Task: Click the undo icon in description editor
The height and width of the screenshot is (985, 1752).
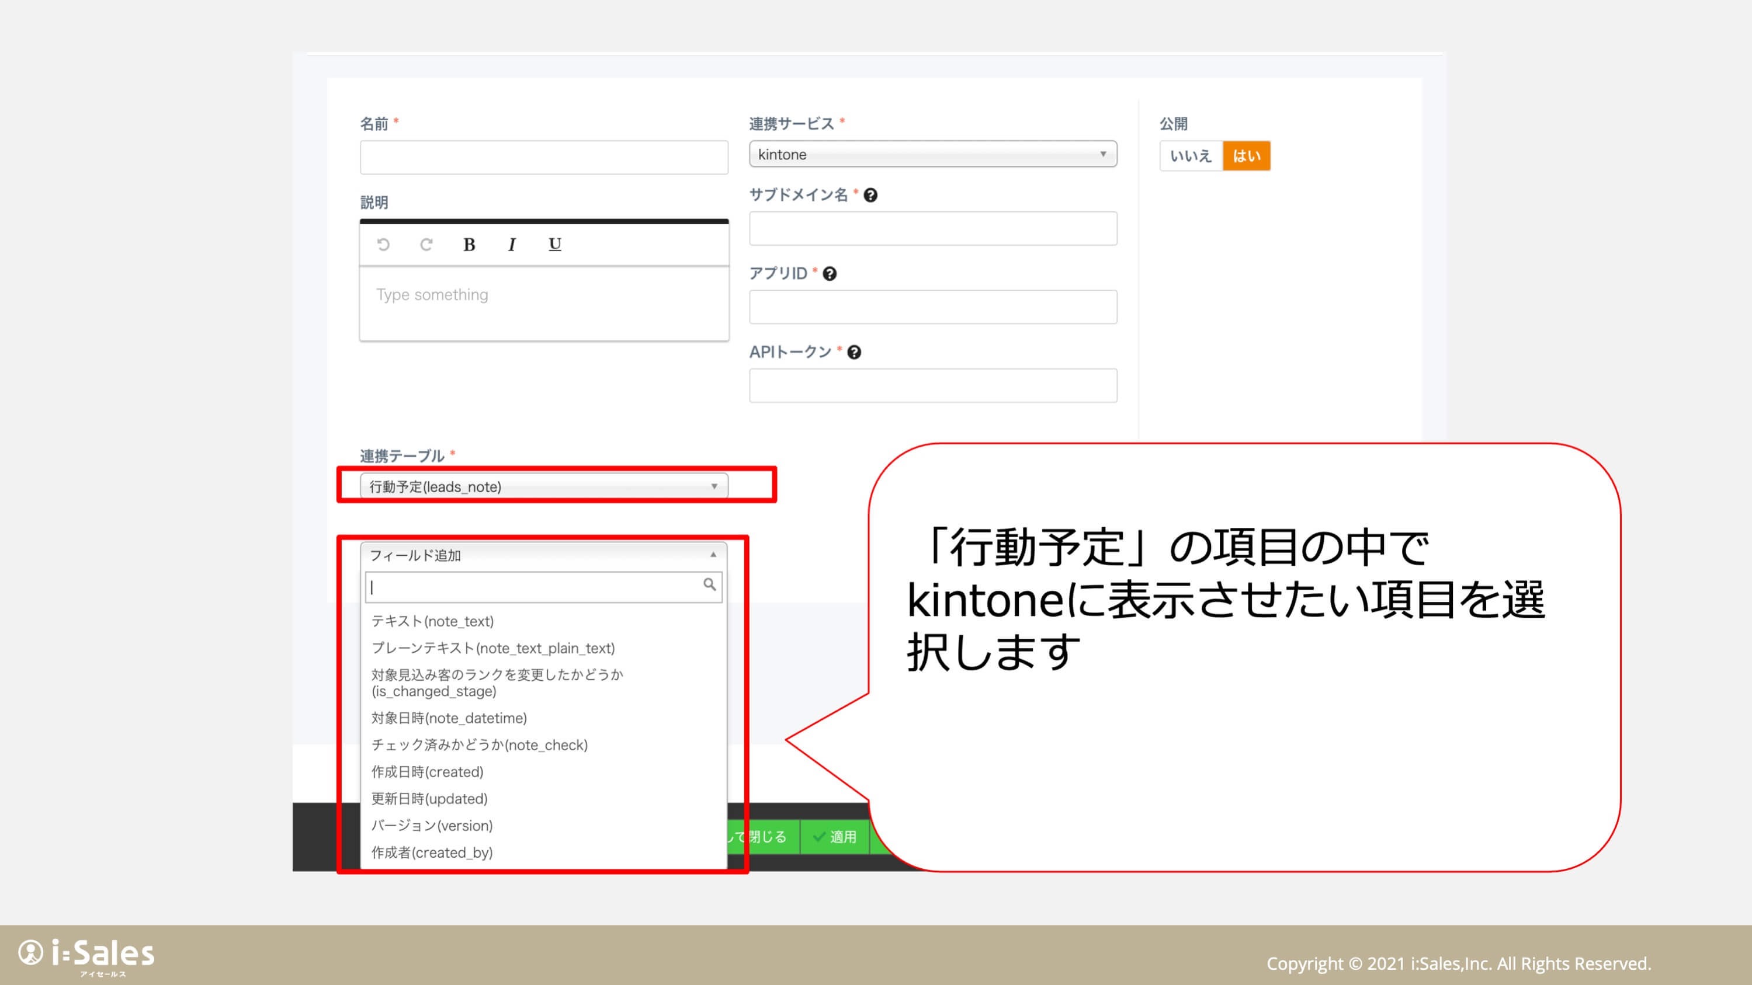Action: 384,245
